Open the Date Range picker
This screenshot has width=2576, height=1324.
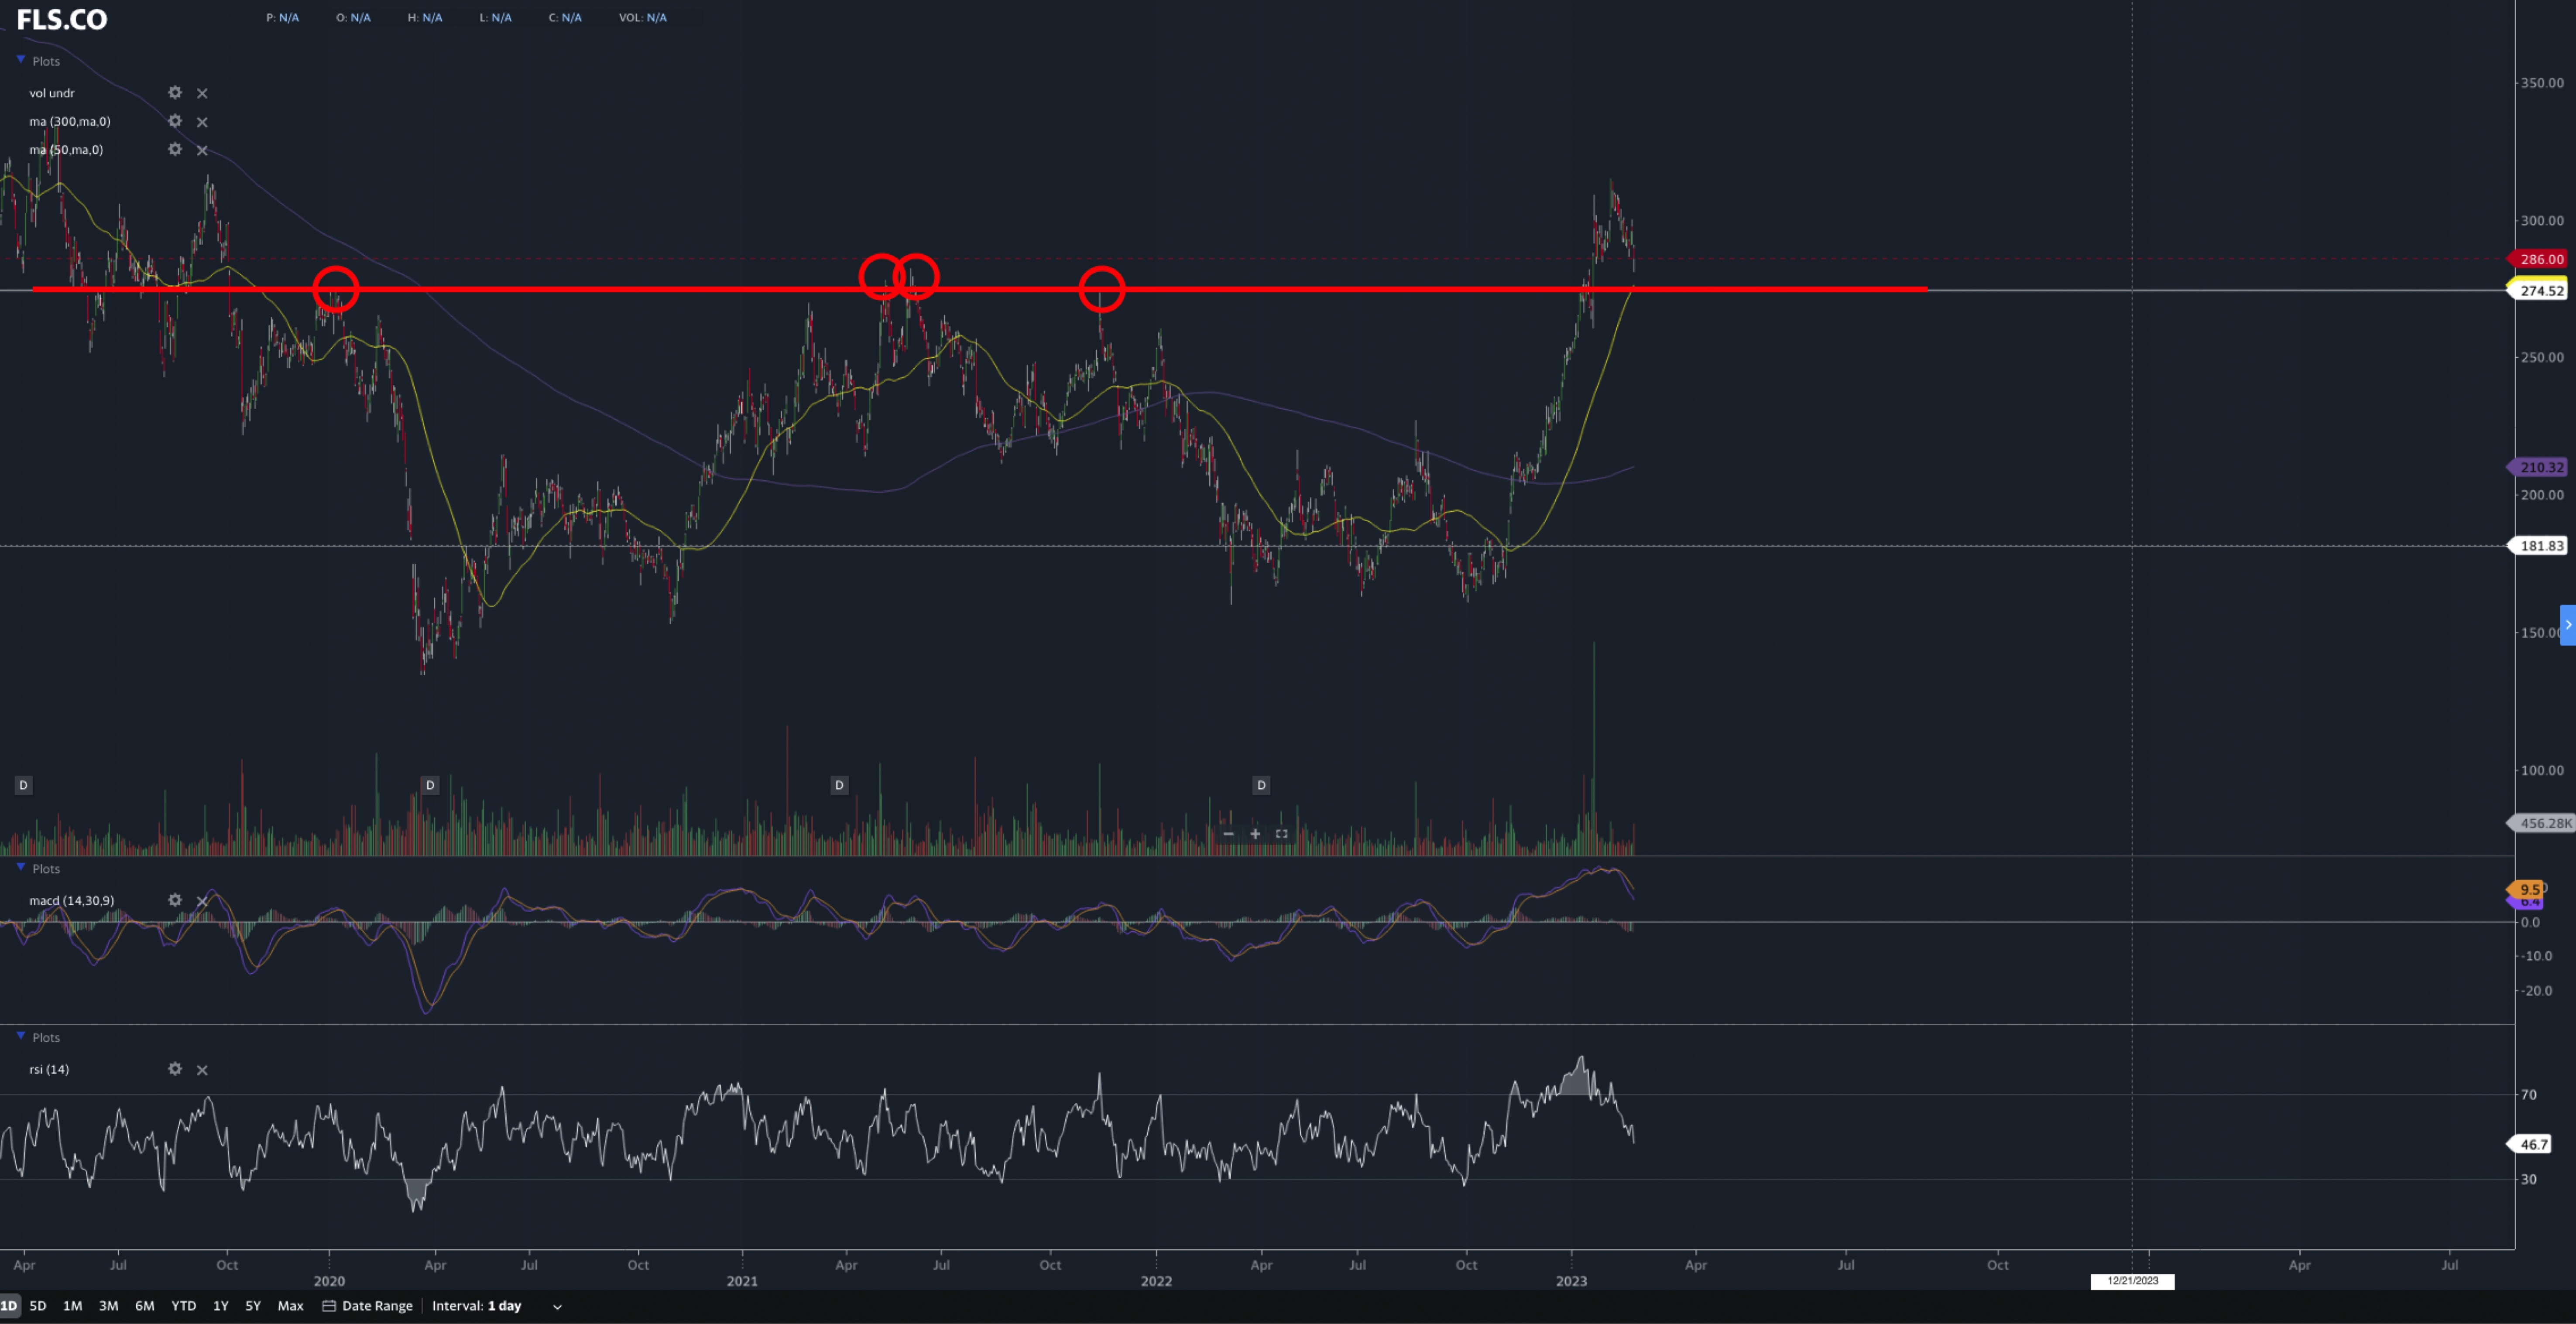pos(367,1306)
